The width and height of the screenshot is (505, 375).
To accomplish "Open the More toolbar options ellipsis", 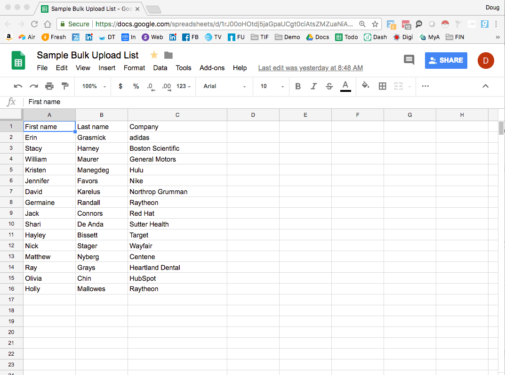I will point(425,86).
